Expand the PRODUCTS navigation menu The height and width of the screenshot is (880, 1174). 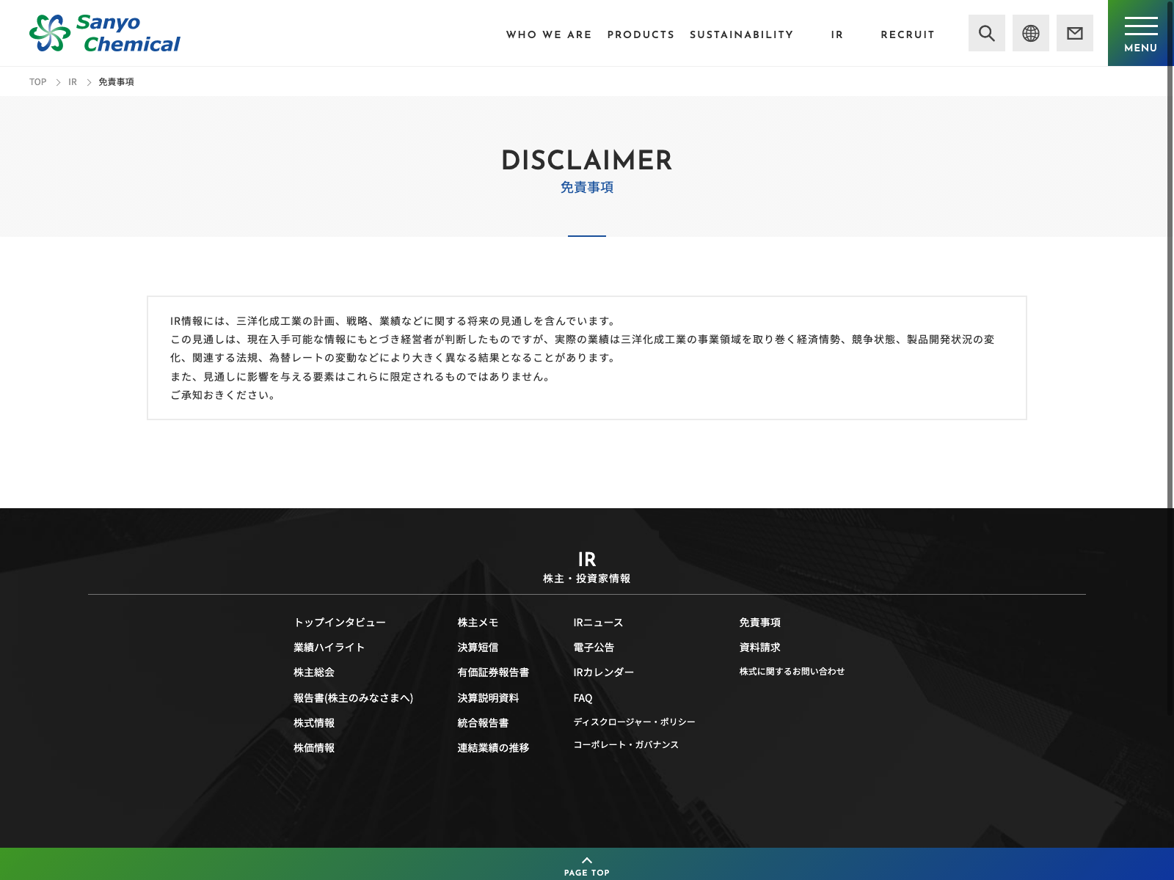640,34
